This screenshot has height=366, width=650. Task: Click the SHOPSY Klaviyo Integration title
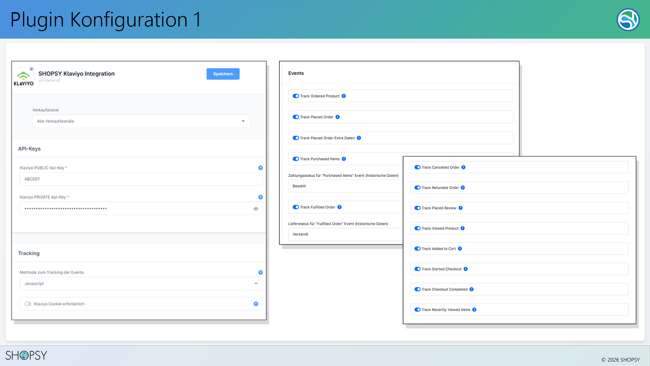pos(77,74)
